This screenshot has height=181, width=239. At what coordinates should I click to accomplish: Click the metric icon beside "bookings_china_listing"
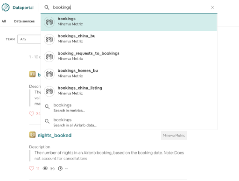[49, 91]
